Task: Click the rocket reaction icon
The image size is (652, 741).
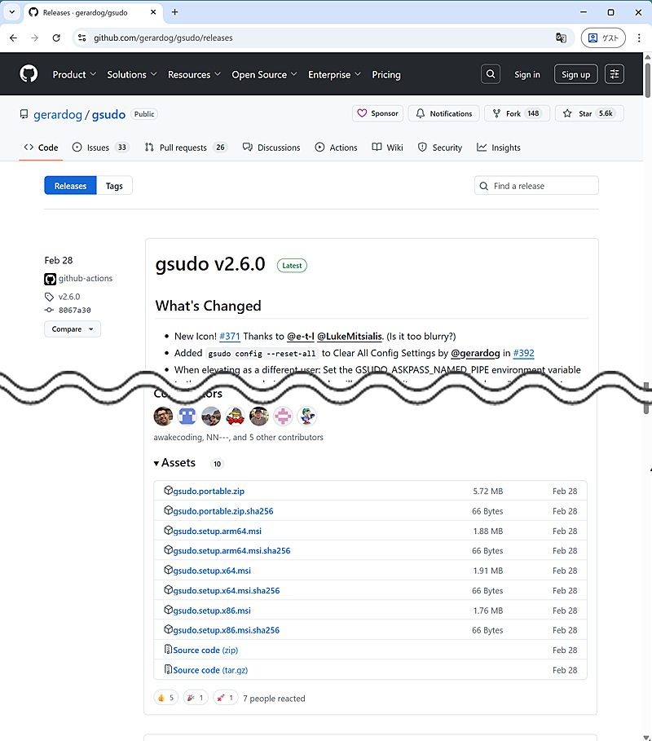Action: pyautogui.click(x=221, y=698)
